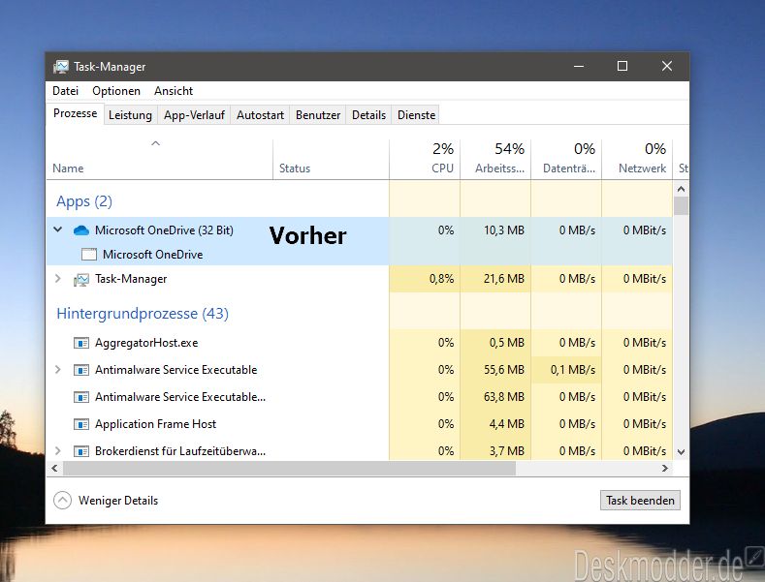Click the AggregatorHost.exe process icon
Screen dimensions: 765x582
[81, 343]
